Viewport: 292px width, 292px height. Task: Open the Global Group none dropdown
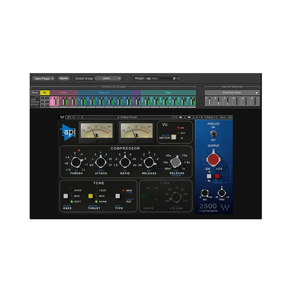108,79
